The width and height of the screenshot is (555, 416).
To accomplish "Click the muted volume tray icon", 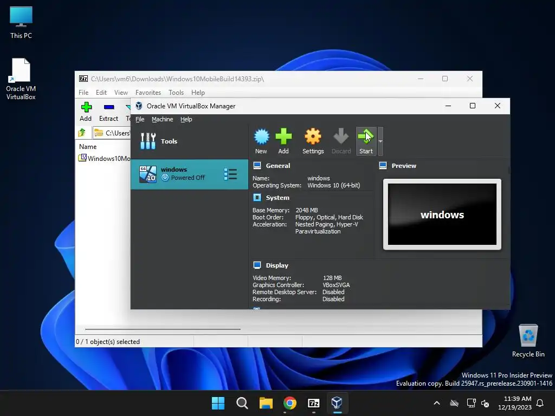I will tap(485, 403).
